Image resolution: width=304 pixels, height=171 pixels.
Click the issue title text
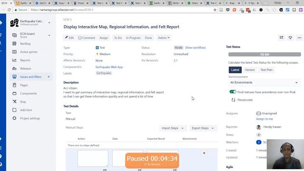(x=122, y=27)
